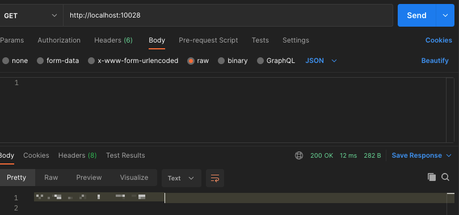Open the response Headers (8) tab
The image size is (459, 215).
[x=77, y=155]
